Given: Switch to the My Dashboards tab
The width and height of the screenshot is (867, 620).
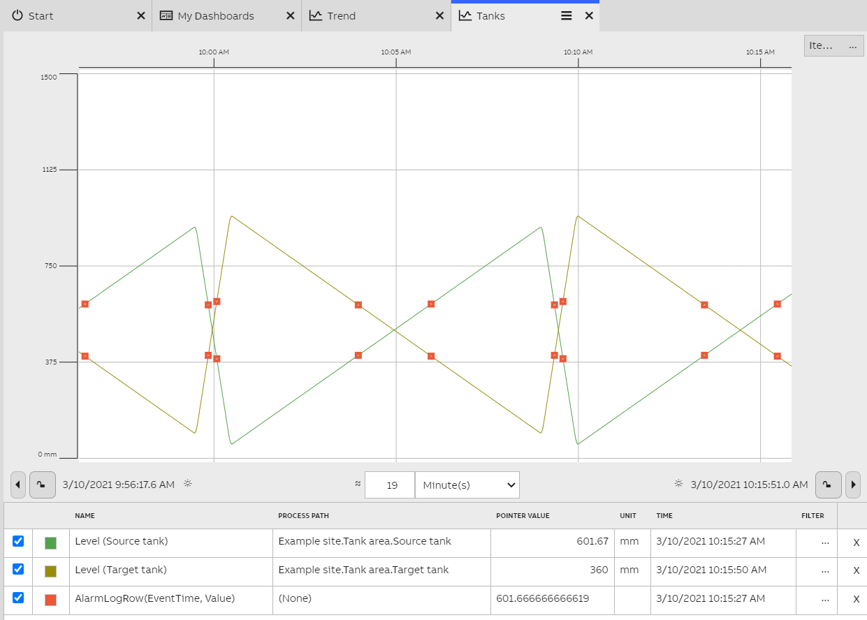Looking at the screenshot, I should click(226, 15).
